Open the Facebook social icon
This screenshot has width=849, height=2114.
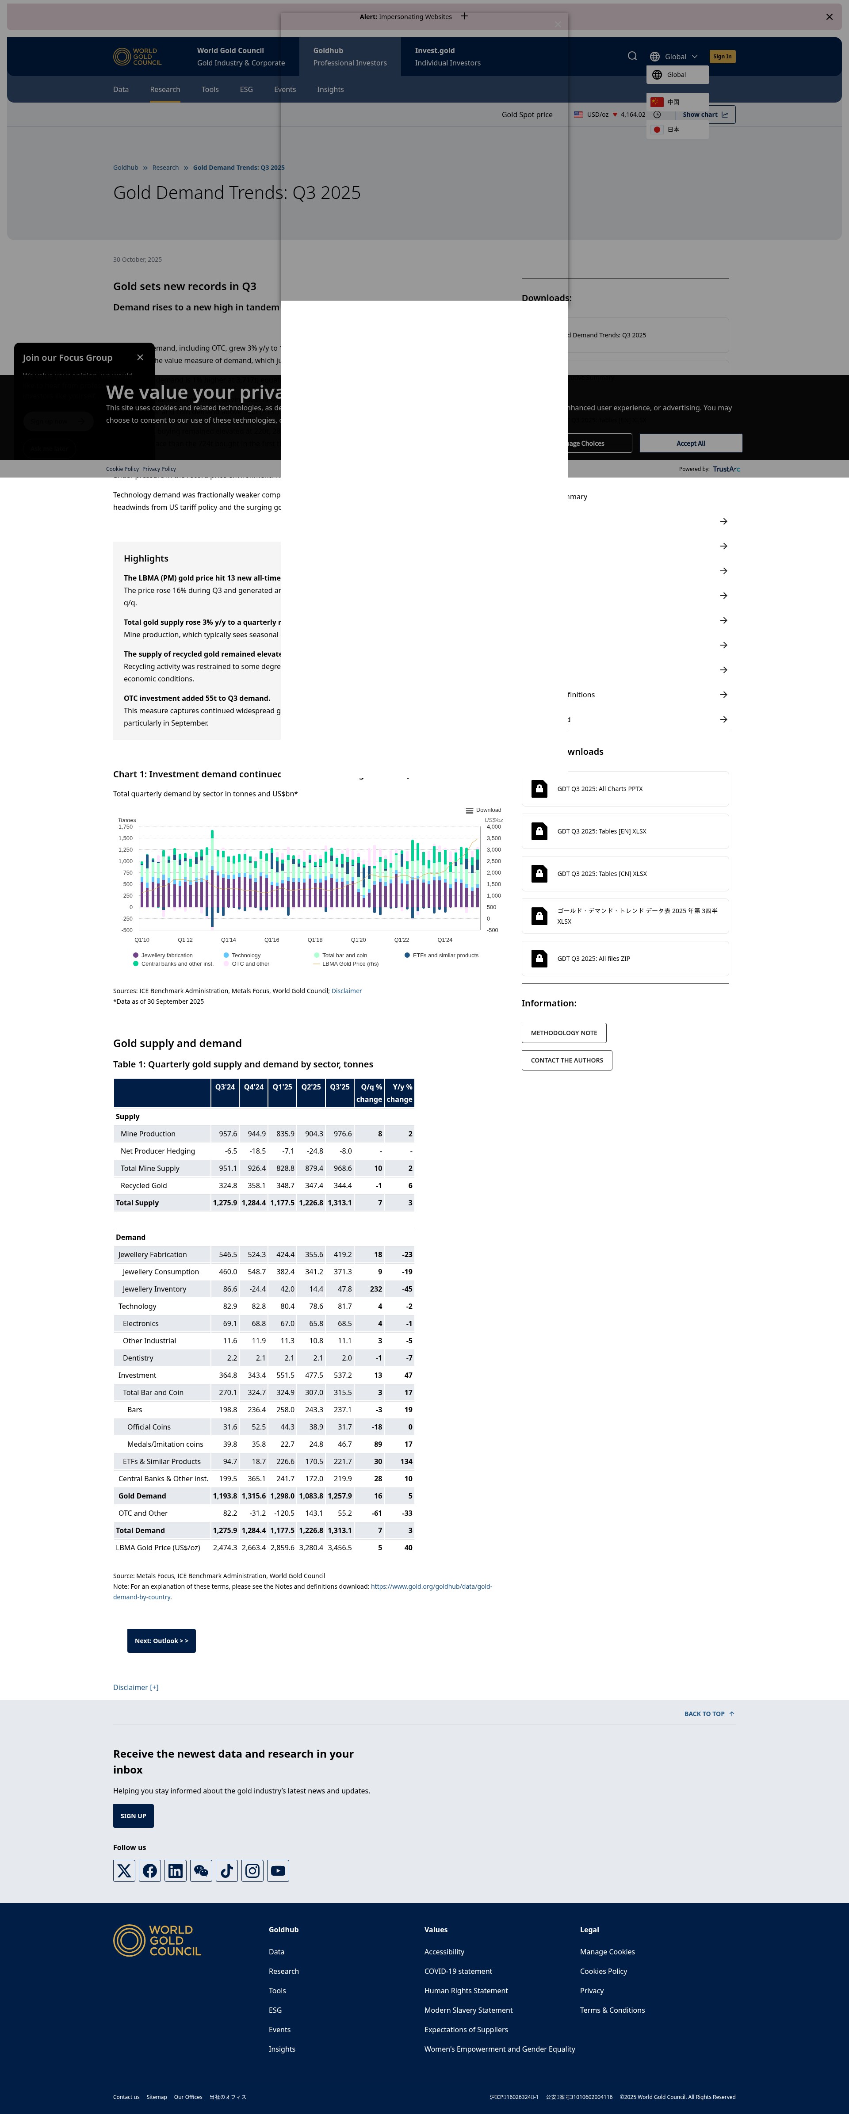(x=150, y=1871)
